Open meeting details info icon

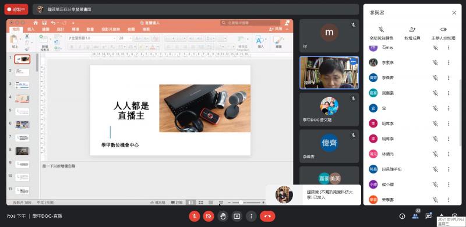tap(402, 217)
